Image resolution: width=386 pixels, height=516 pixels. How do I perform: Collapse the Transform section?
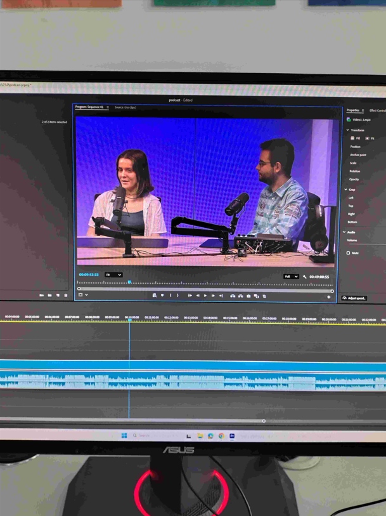347,130
